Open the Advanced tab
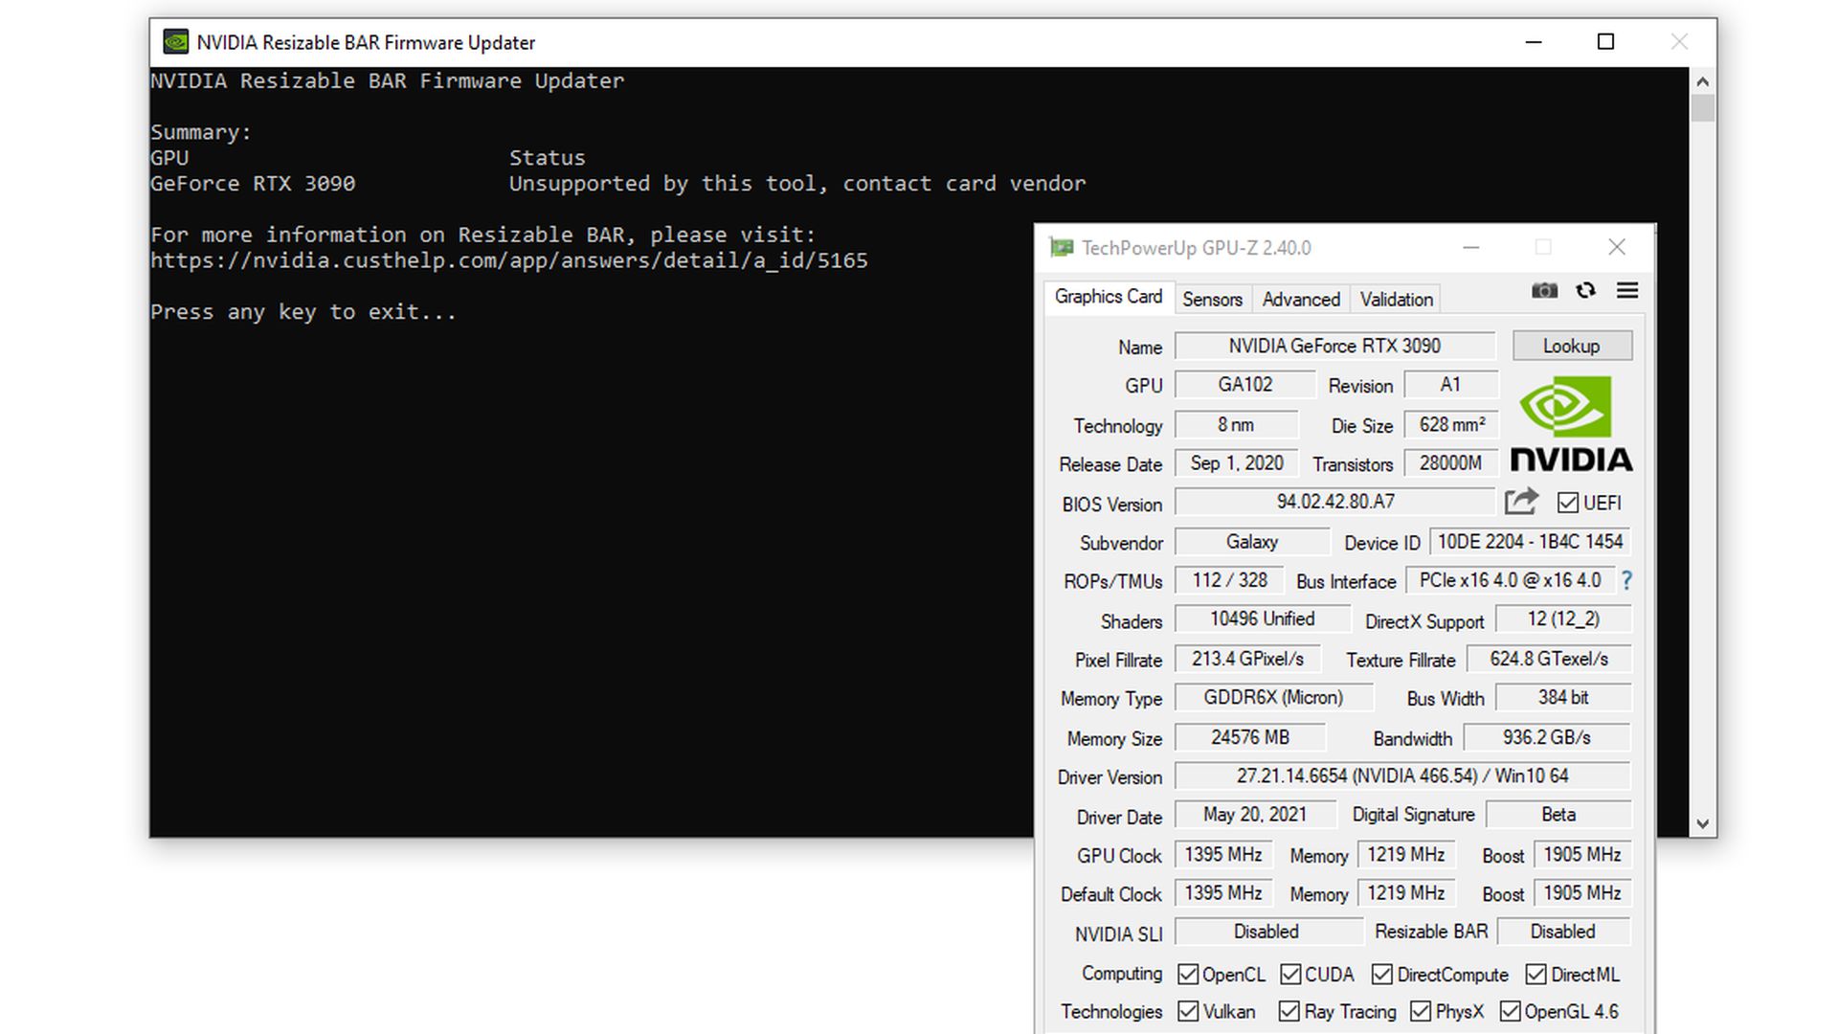The image size is (1838, 1034). point(1300,299)
